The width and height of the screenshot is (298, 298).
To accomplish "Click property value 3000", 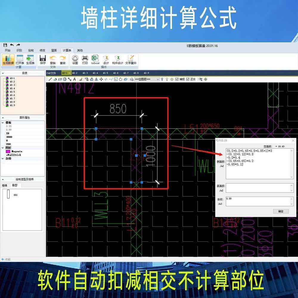I will (x=9, y=137).
